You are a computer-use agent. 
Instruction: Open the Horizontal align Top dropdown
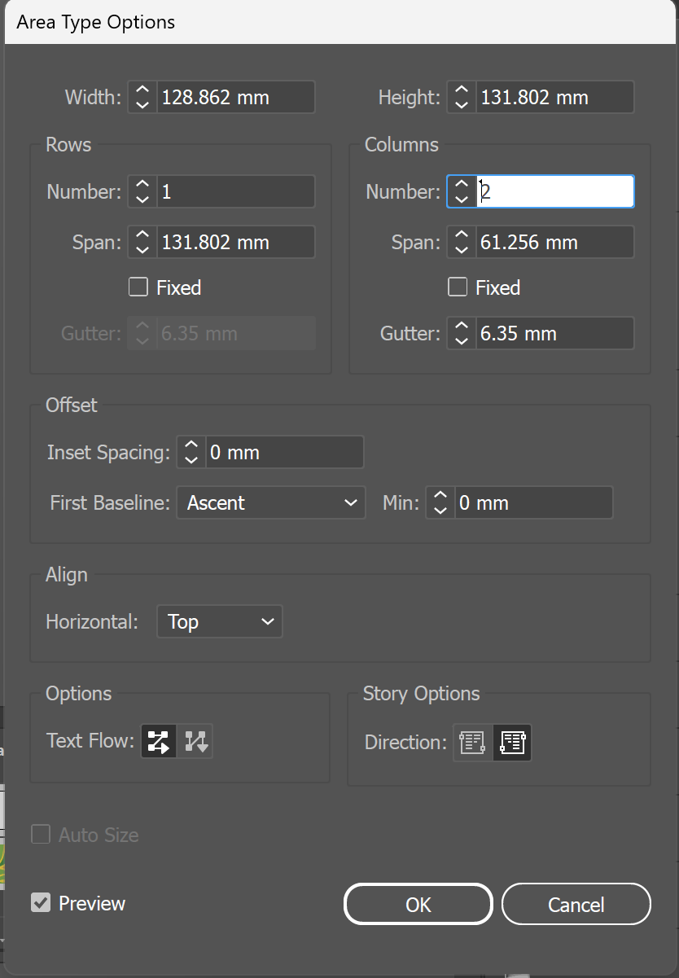(220, 622)
